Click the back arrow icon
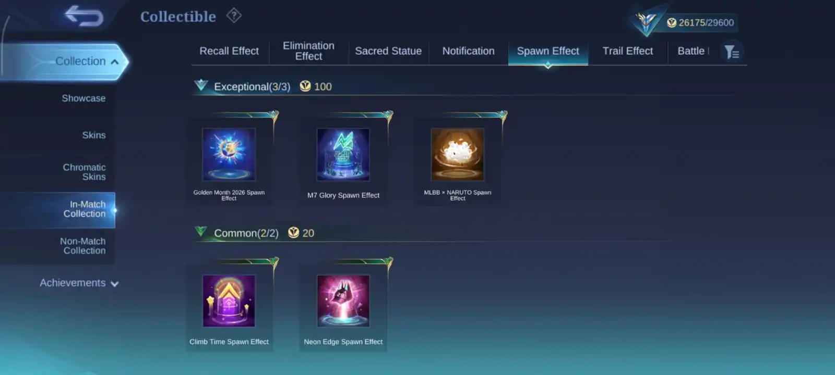Image resolution: width=835 pixels, height=375 pixels. [84, 16]
